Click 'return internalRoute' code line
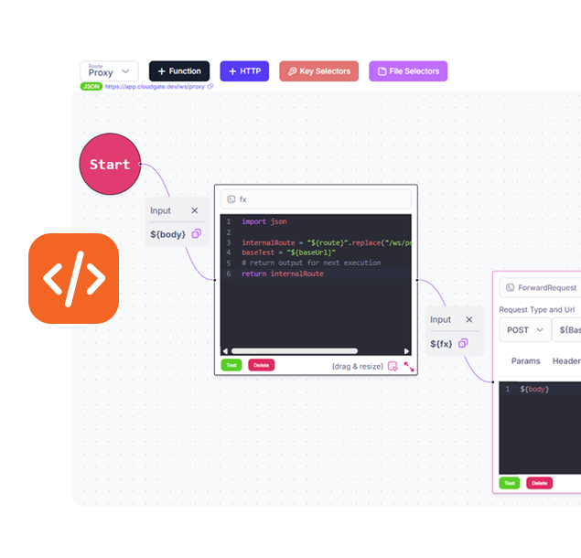 [x=283, y=274]
